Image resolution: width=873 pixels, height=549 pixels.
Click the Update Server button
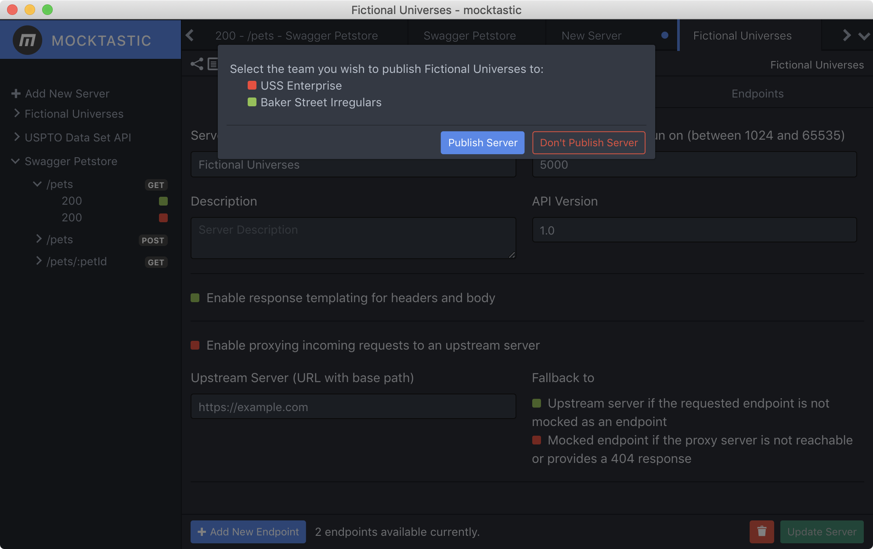(x=822, y=532)
